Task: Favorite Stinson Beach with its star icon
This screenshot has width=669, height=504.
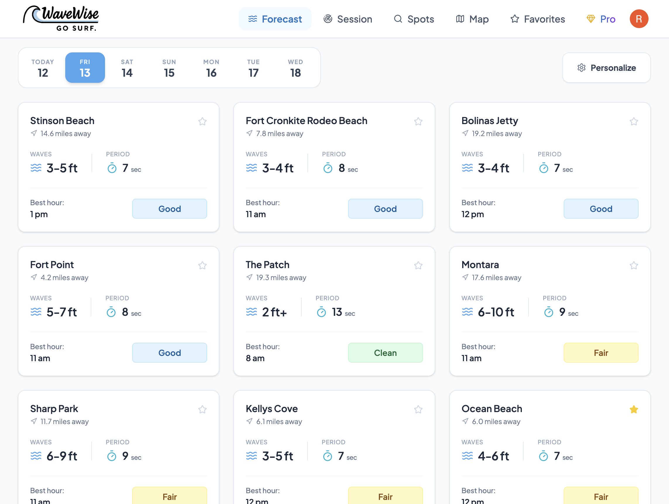Action: tap(202, 121)
